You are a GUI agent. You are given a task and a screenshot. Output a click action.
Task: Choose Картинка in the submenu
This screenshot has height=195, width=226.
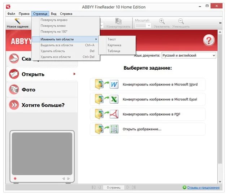coord(117,45)
